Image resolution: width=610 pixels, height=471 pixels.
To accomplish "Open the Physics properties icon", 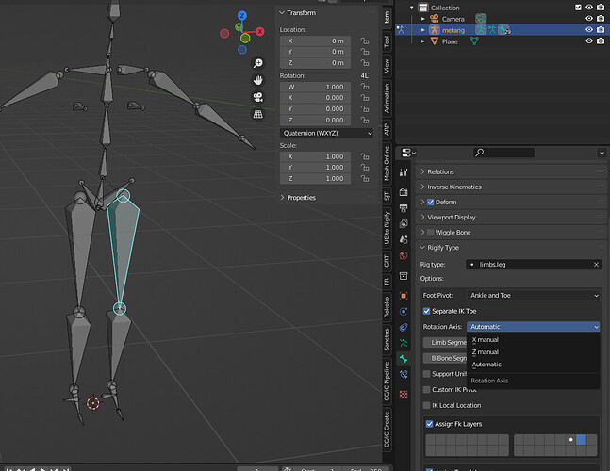I will click(404, 311).
